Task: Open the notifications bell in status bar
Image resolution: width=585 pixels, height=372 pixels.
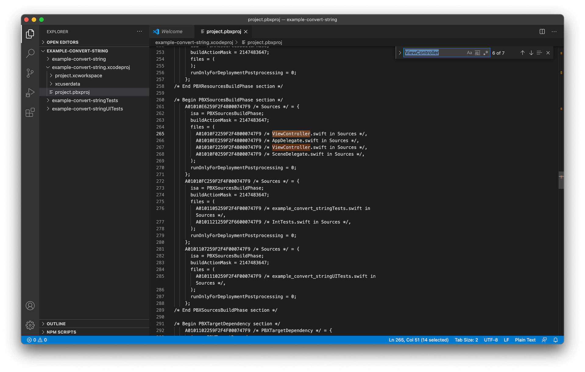Action: point(555,340)
